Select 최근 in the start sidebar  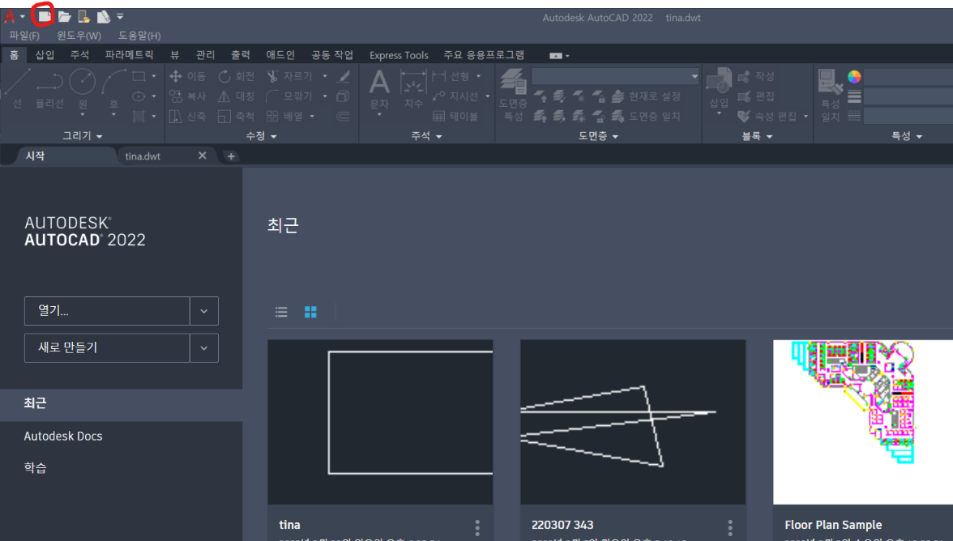click(x=121, y=403)
